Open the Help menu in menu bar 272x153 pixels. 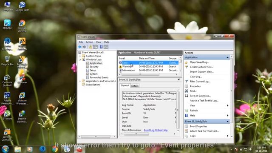click(107, 42)
